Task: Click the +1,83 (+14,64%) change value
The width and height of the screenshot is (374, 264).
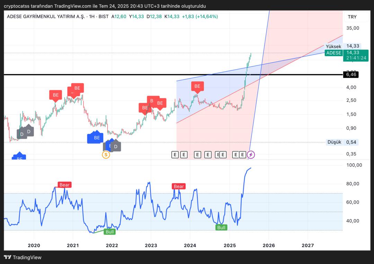Action: pyautogui.click(x=200, y=17)
